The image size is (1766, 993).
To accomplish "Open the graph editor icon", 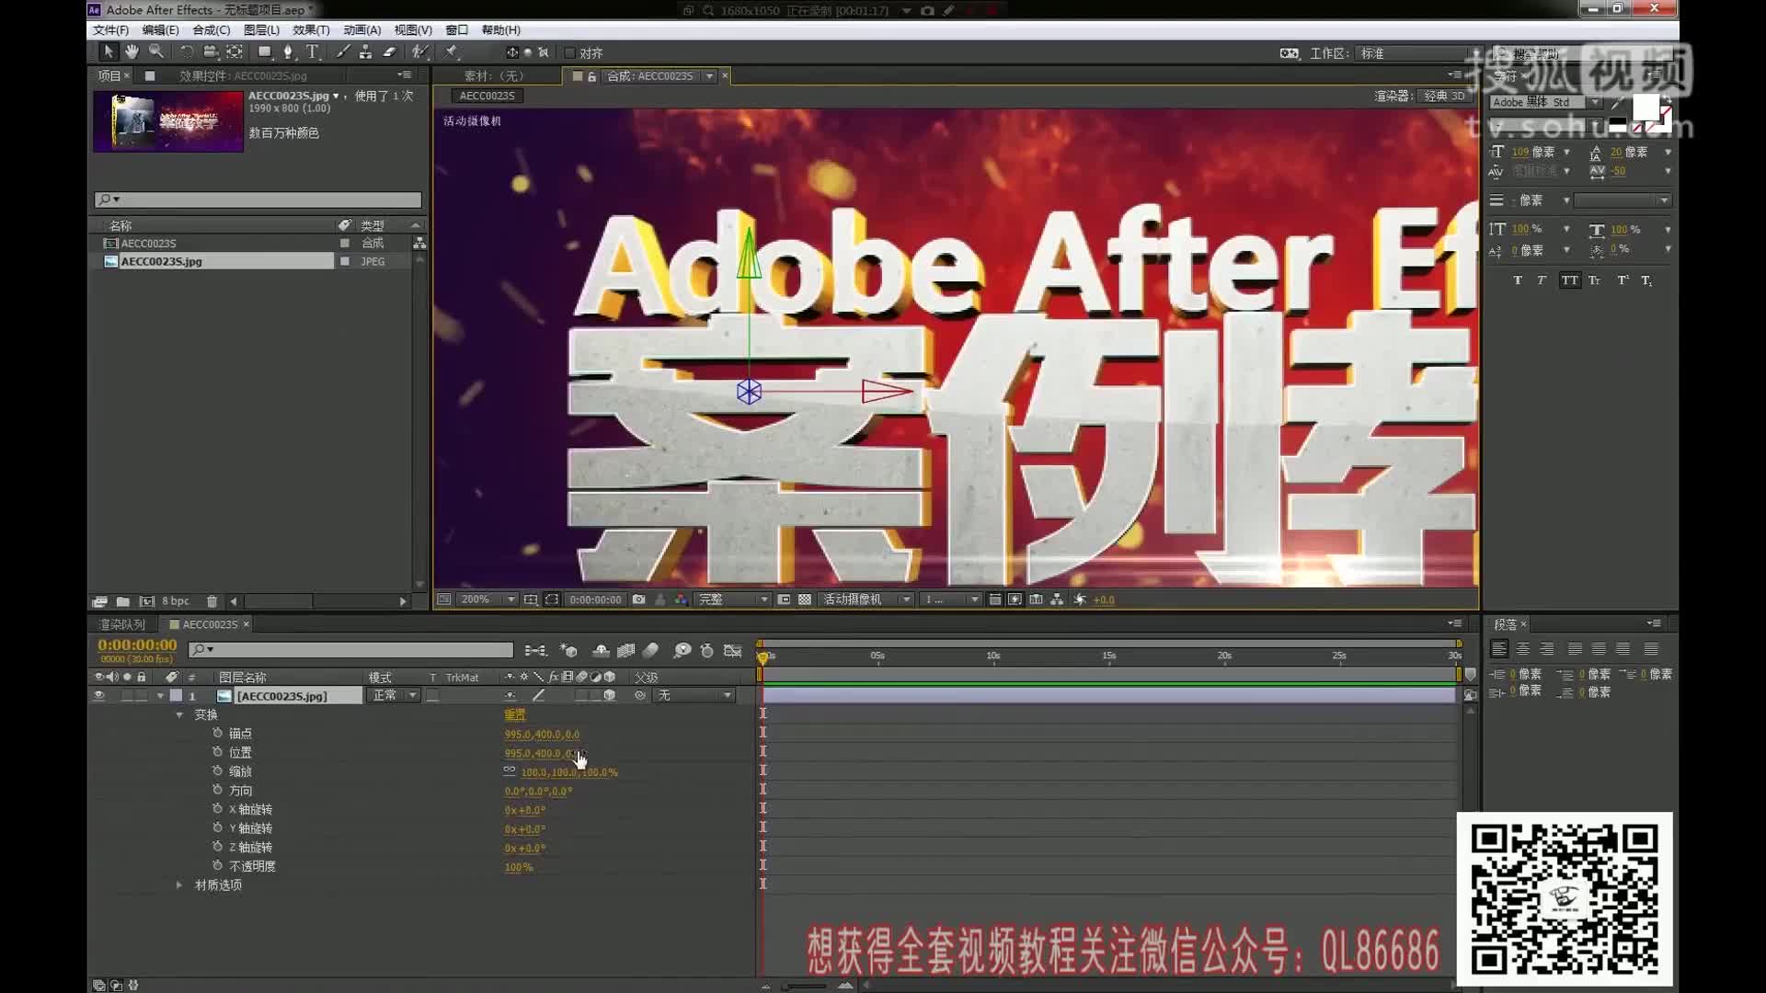I will click(732, 651).
